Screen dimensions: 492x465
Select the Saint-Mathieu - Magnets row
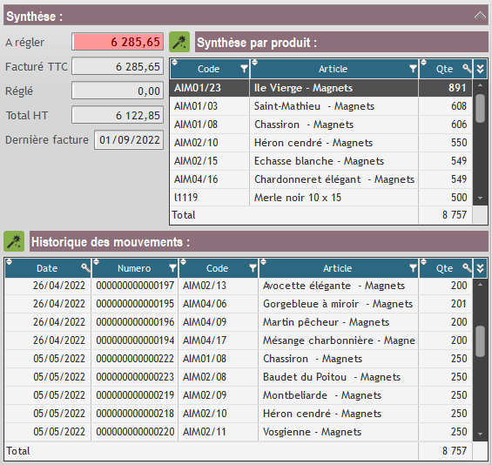321,106
